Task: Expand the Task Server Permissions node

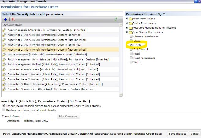Action: (x=127, y=32)
